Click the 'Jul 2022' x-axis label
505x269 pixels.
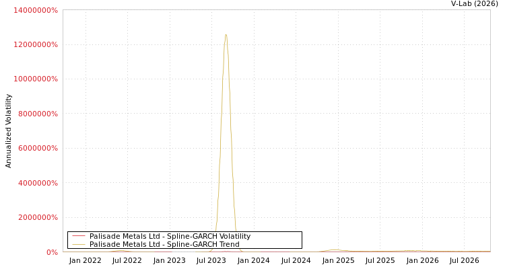pyautogui.click(x=127, y=261)
